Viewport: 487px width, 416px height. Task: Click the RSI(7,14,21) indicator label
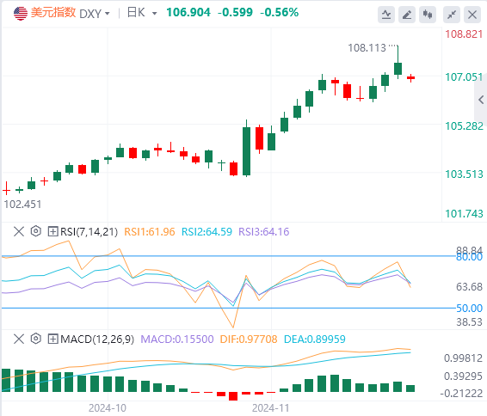(x=89, y=232)
